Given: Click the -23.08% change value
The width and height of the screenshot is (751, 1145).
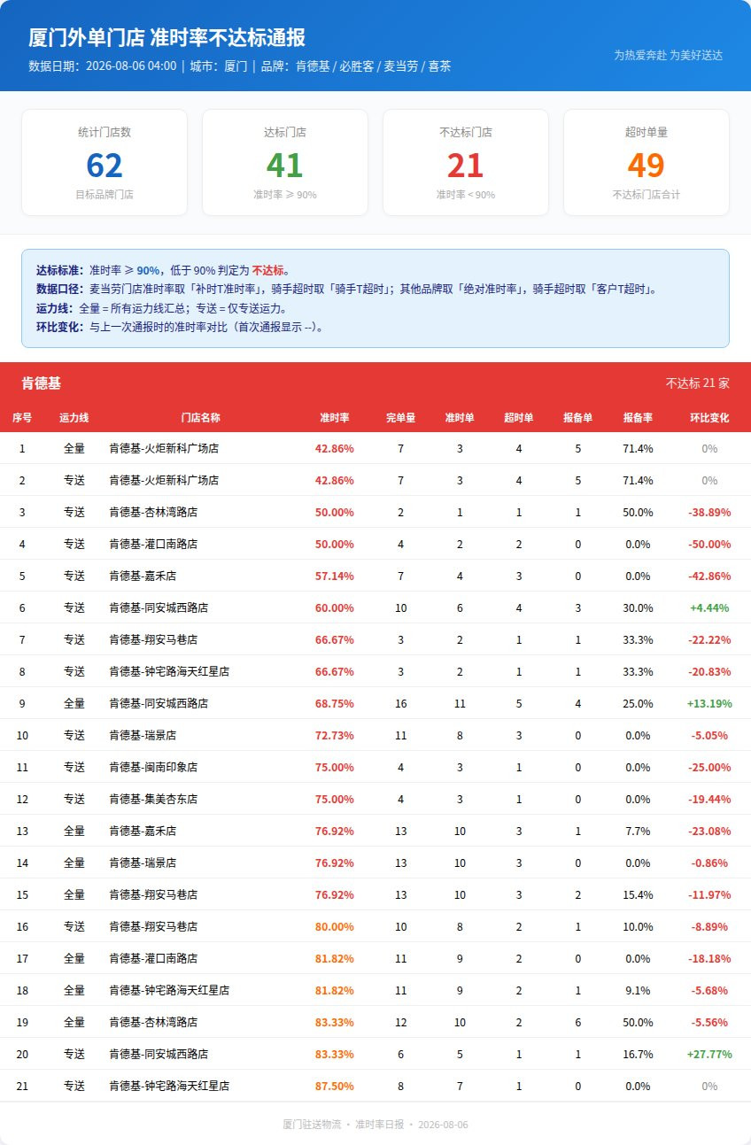Looking at the screenshot, I should 709,832.
